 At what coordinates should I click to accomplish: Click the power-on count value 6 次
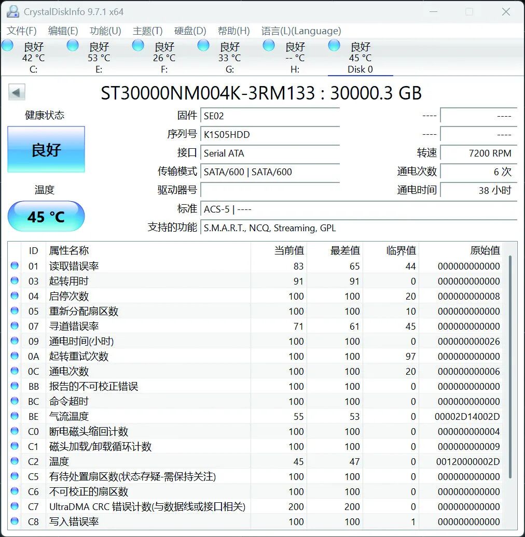[x=478, y=172]
